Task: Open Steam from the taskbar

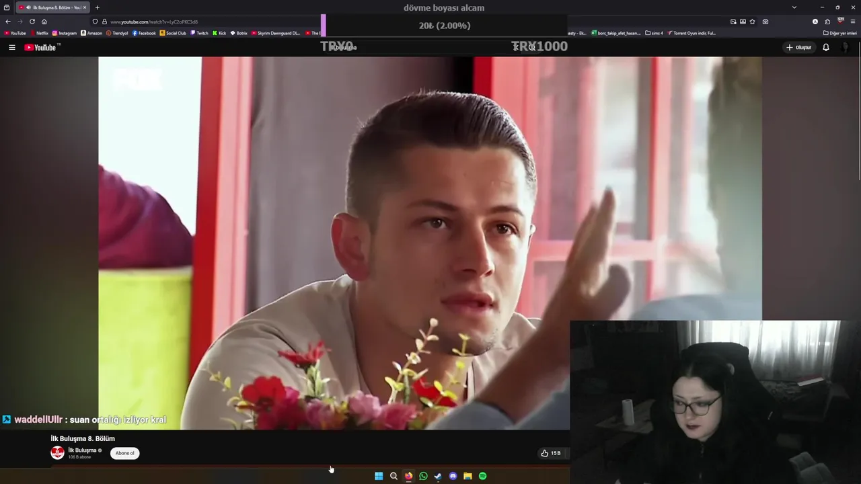Action: [x=438, y=476]
